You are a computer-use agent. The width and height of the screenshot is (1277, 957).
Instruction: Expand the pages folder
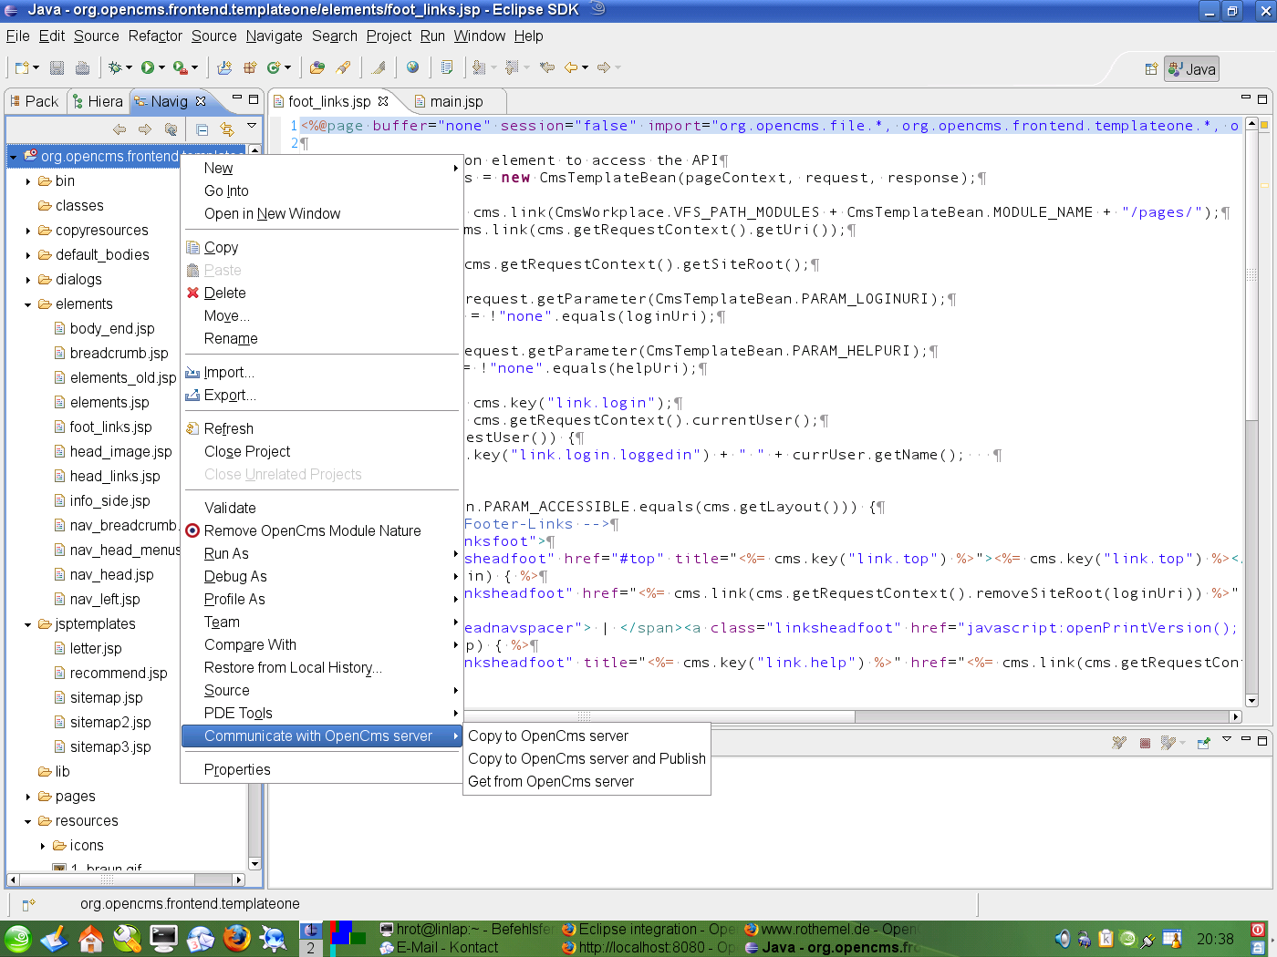[x=28, y=797]
